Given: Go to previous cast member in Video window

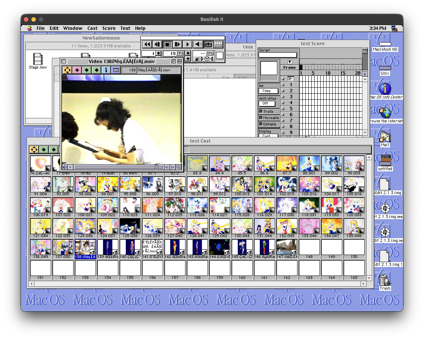Looking at the screenshot, I should tap(87, 70).
